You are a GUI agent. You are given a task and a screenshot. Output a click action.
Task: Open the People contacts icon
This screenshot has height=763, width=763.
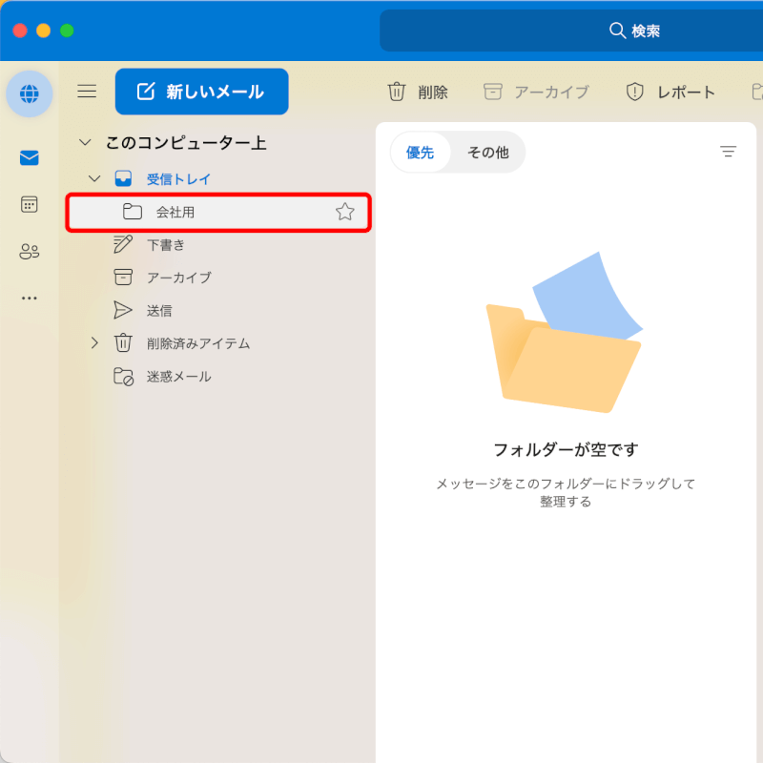coord(29,252)
